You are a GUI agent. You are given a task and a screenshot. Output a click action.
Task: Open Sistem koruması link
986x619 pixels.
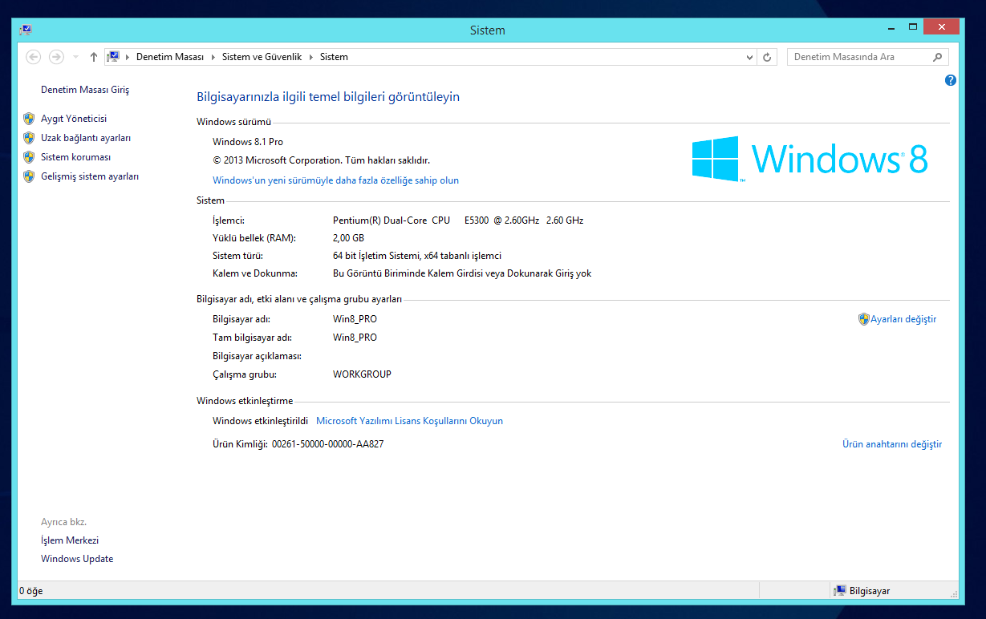(x=76, y=157)
